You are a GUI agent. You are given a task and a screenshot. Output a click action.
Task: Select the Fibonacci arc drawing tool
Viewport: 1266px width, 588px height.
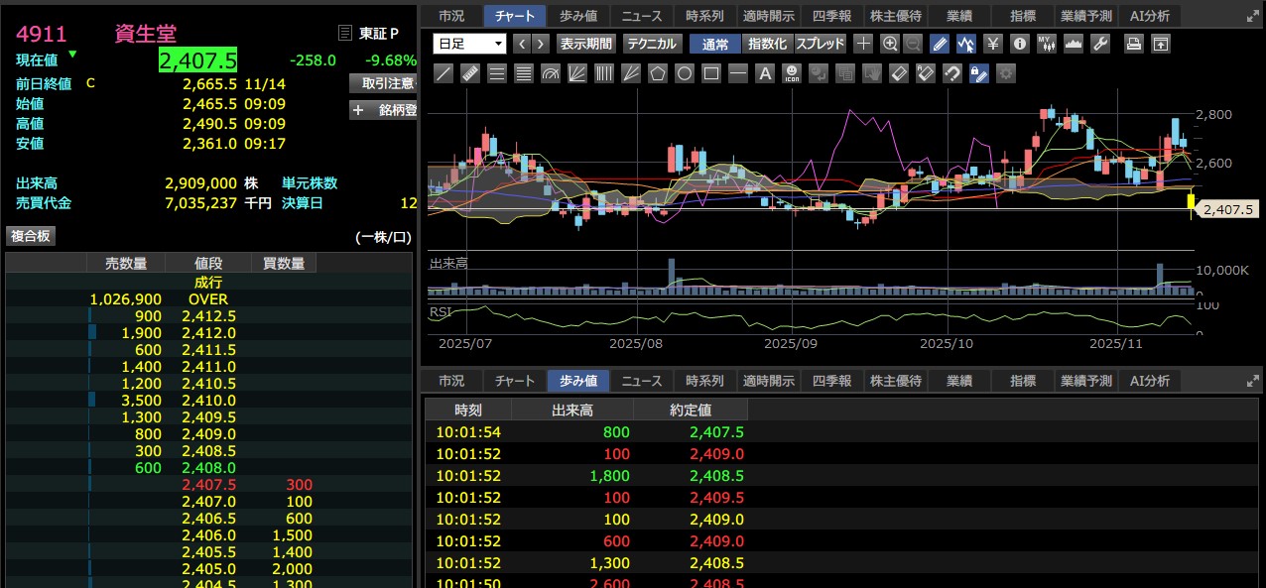552,73
